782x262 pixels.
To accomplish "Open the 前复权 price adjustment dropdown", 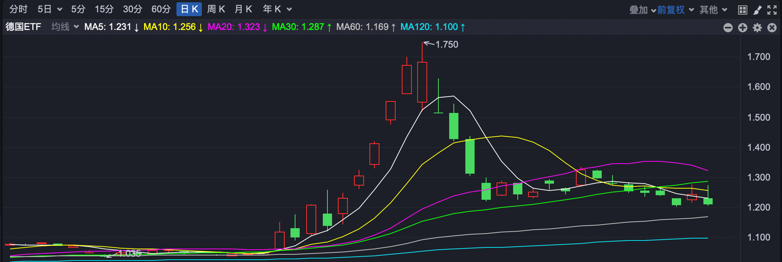I will 676,10.
